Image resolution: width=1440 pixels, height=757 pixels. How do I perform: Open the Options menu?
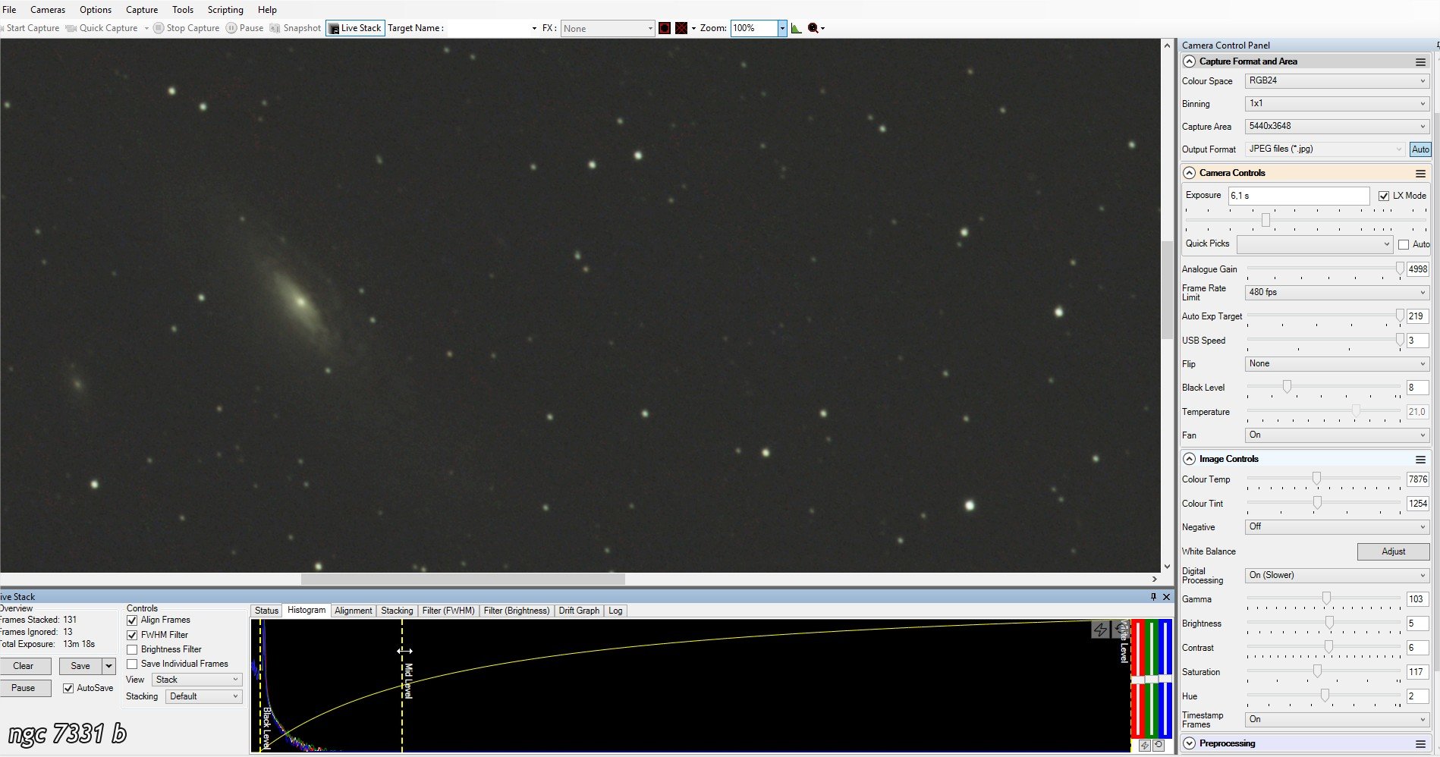point(96,10)
